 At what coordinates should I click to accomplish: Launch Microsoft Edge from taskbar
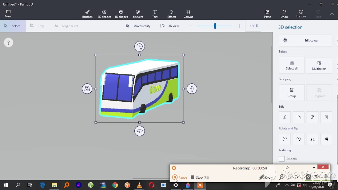click(42, 185)
